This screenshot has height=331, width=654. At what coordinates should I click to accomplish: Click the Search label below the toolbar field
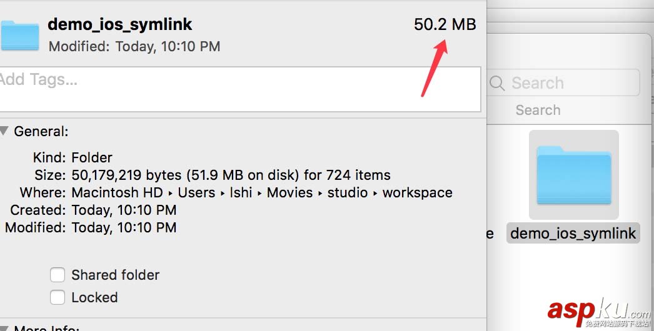point(538,111)
